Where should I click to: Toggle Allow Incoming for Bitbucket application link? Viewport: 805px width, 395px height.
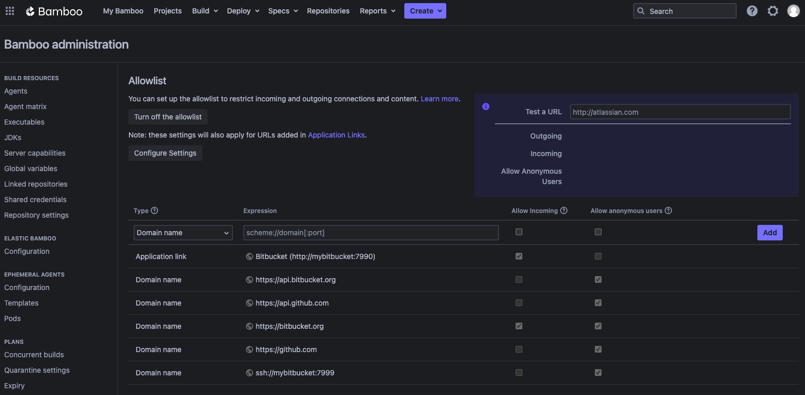point(519,256)
